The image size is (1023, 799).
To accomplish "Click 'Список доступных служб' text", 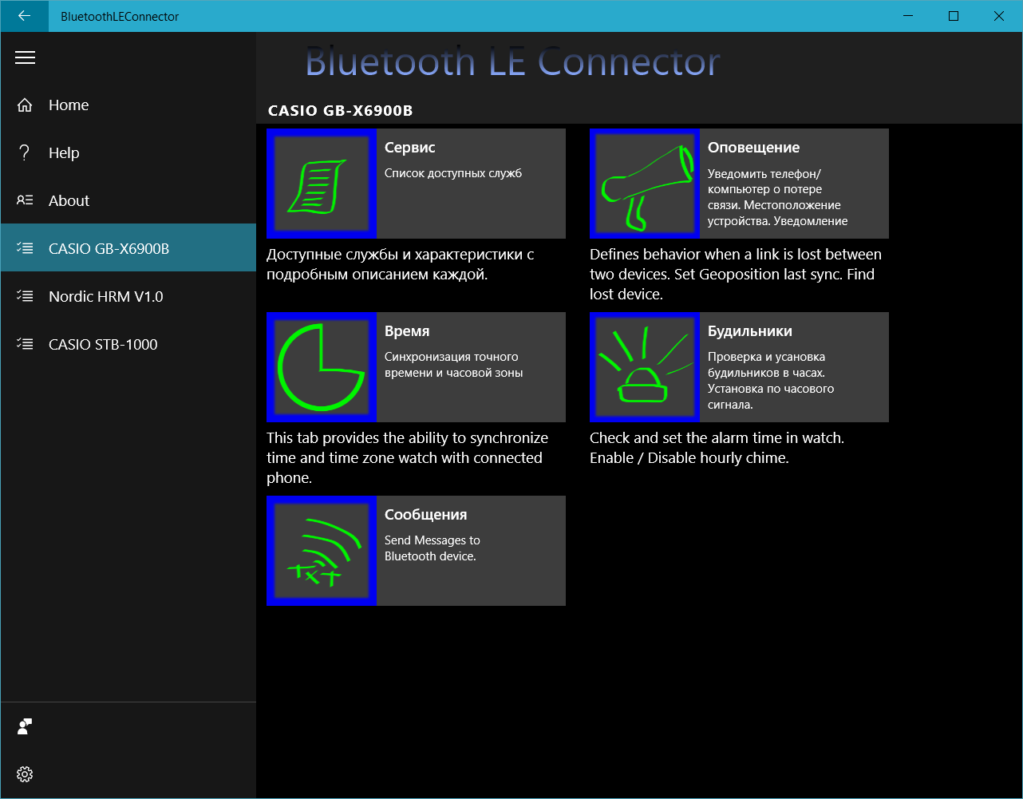I will pos(453,173).
